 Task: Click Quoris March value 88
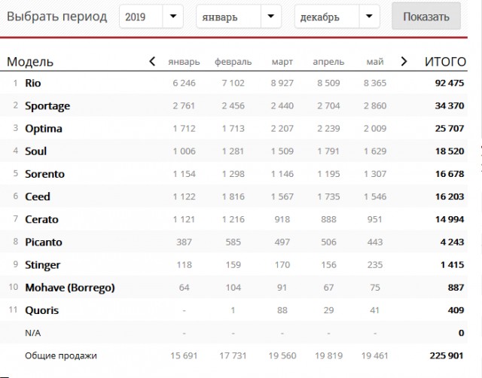pyautogui.click(x=282, y=310)
